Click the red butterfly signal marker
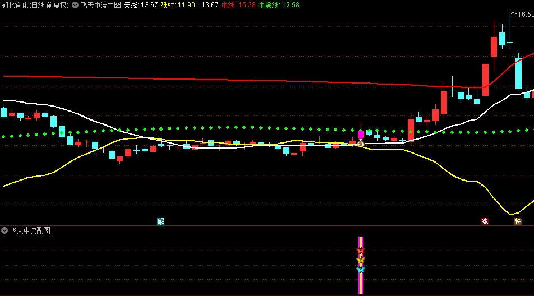Viewport: 534px width, 296px height. pos(360,251)
